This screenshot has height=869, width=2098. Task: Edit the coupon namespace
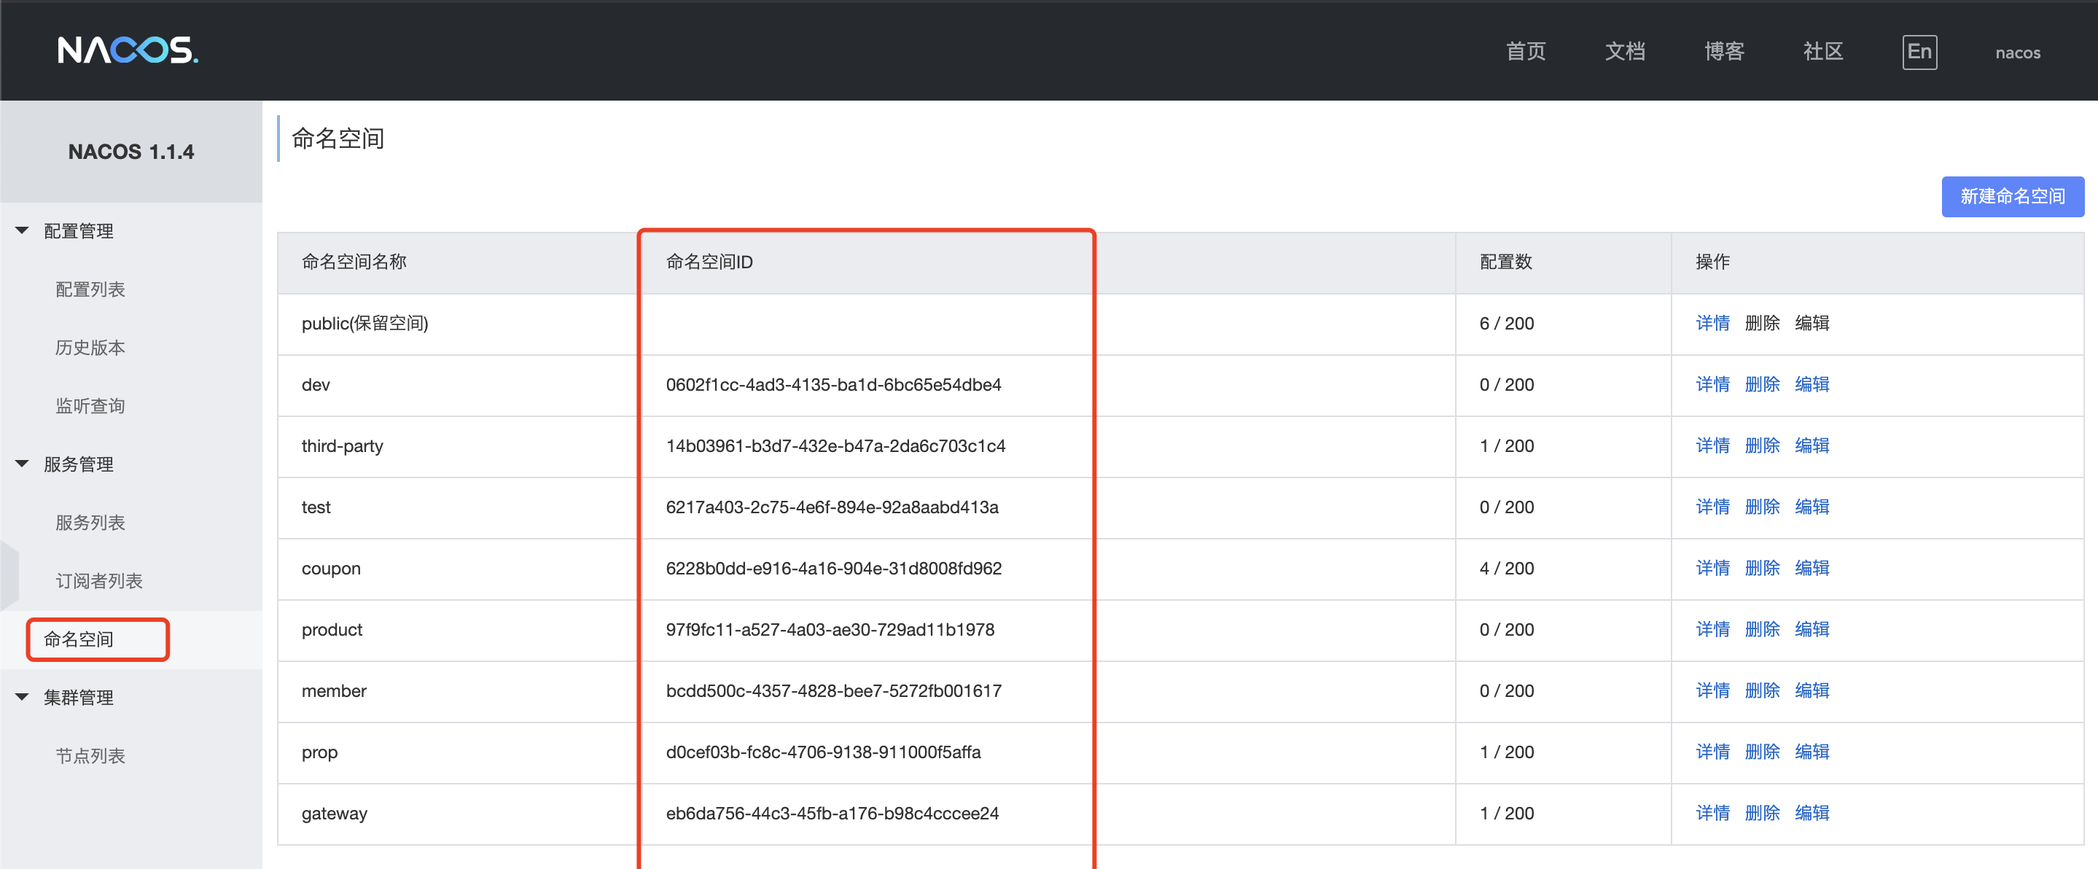[1812, 568]
